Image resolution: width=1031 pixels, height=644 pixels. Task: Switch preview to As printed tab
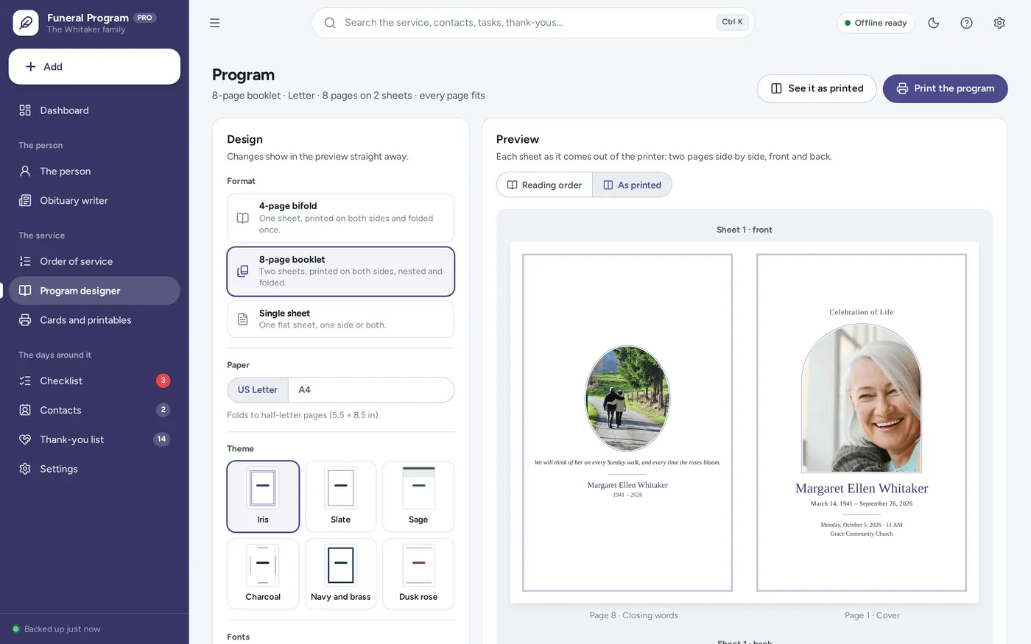[632, 185]
